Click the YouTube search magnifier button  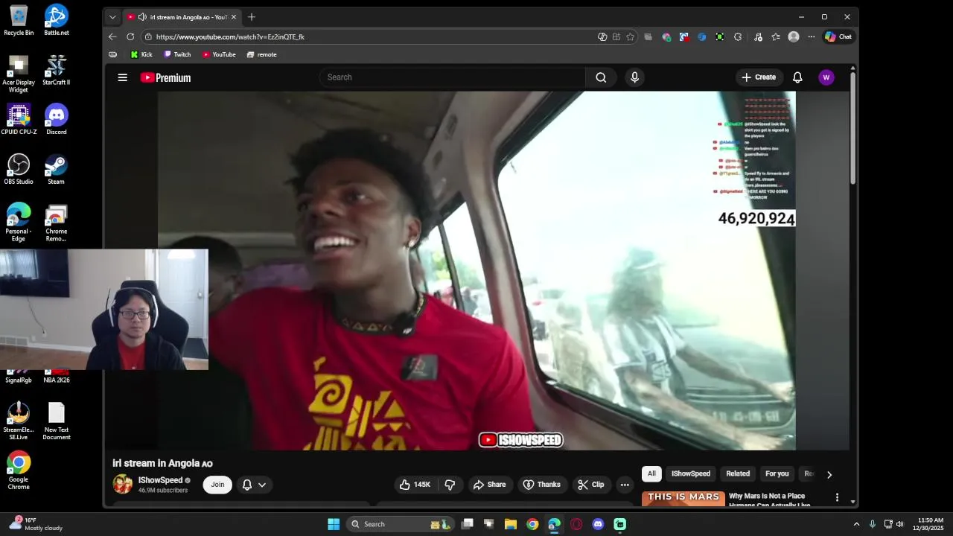point(601,77)
